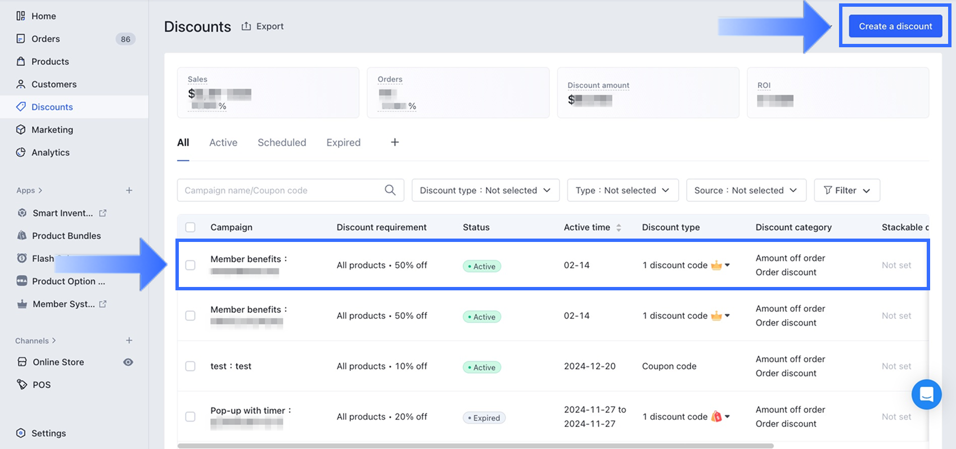956x449 pixels.
Task: Switch to the Scheduled tab
Action: 282,142
